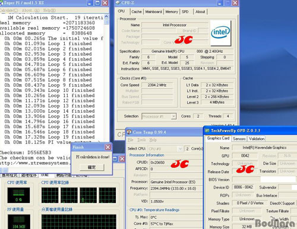Click the GPU-Z title bar icon
The image size is (297, 229).
click(x=207, y=131)
